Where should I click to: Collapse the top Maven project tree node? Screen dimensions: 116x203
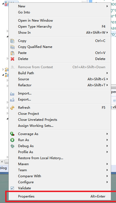click(x=3, y=4)
